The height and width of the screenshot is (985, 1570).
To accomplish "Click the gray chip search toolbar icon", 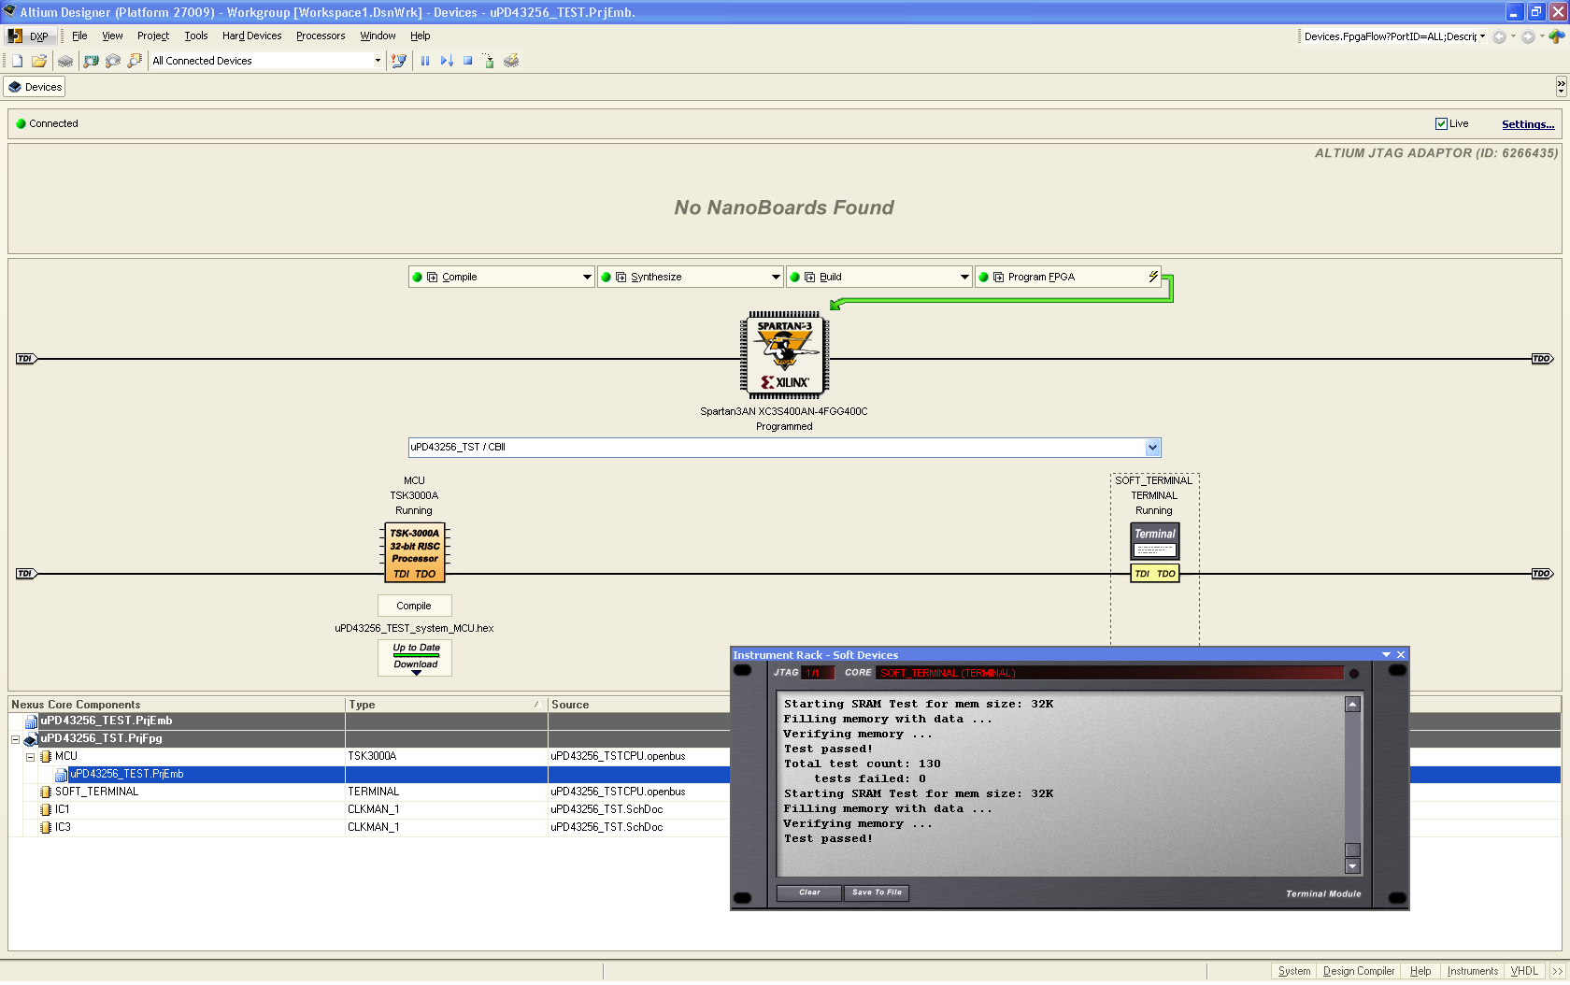I will coord(113,61).
